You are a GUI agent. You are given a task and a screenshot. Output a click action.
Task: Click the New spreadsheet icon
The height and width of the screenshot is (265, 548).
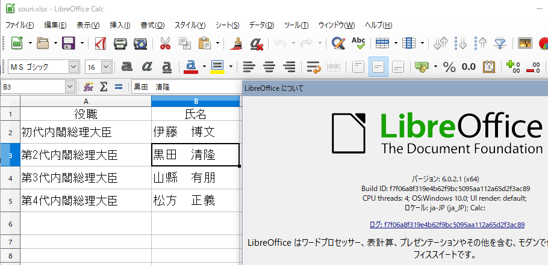point(17,43)
